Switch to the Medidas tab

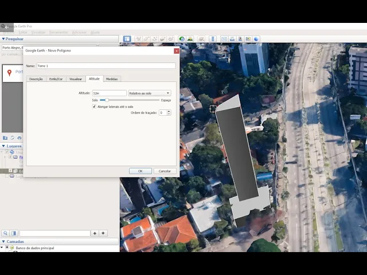pos(112,79)
